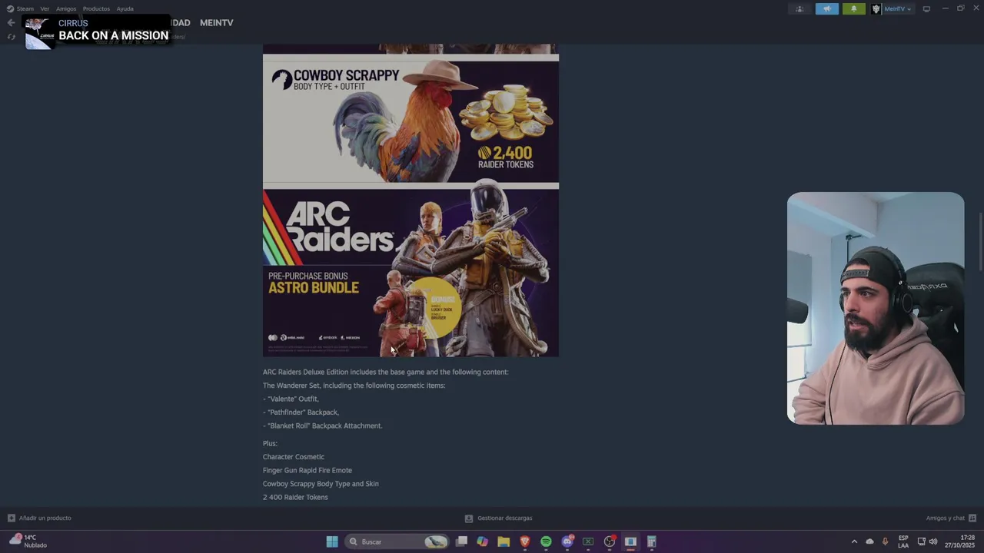Image resolution: width=984 pixels, height=553 pixels.
Task: Open Brave browser from the taskbar
Action: (x=525, y=541)
